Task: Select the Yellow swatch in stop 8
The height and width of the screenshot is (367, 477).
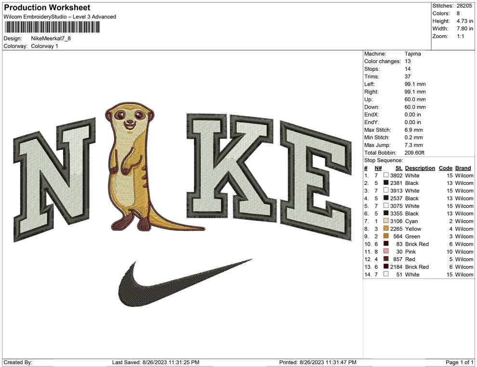Action: click(x=386, y=228)
